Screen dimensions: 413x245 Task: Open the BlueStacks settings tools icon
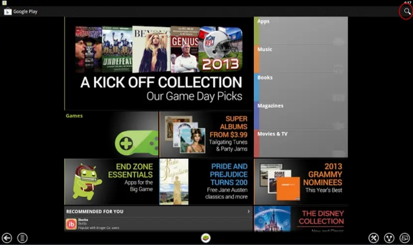[x=373, y=238]
